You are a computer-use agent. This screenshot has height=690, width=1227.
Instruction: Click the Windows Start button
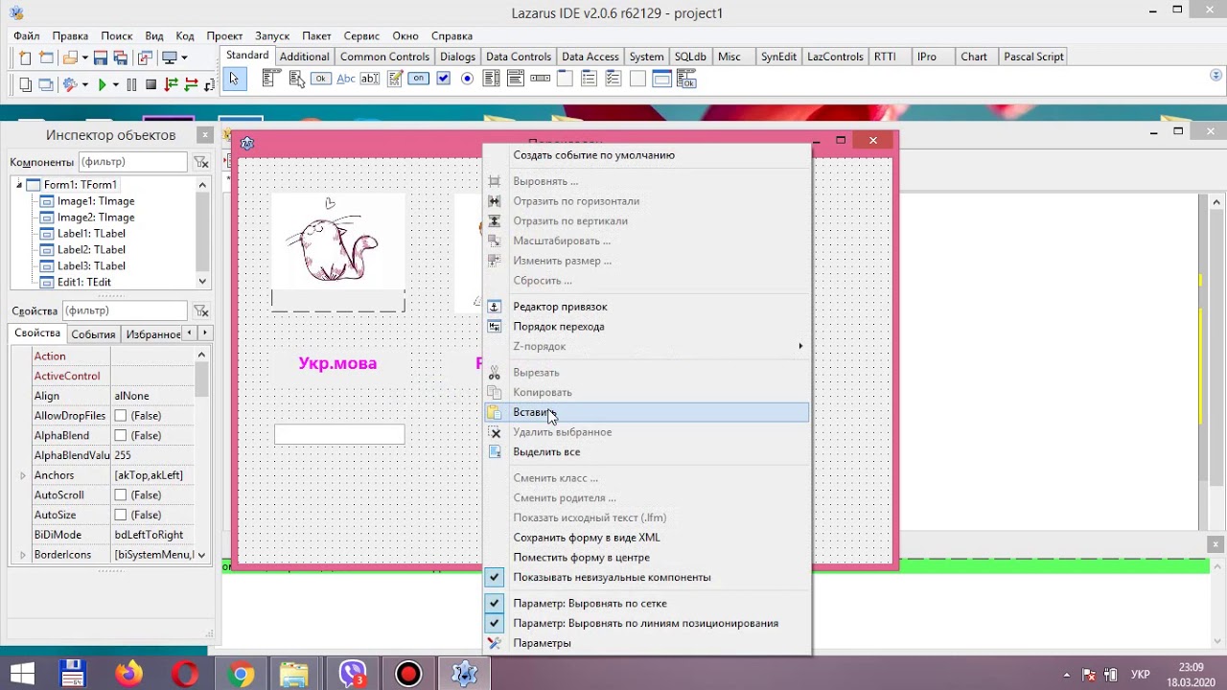22,674
